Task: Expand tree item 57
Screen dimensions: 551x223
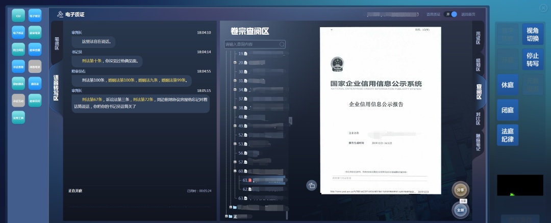Action: [x=235, y=162]
